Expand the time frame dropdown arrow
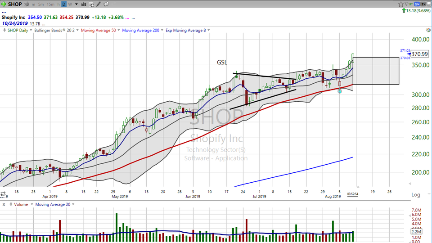432x243 pixels. pyautogui.click(x=76, y=4)
